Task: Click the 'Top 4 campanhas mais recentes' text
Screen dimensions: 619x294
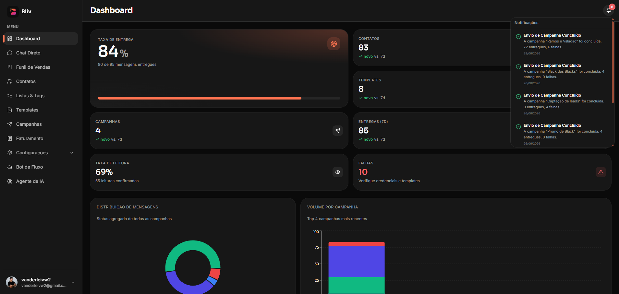Action: point(337,219)
